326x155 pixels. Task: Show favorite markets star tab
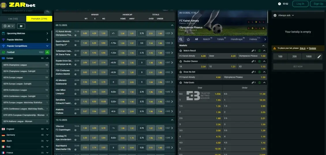[188, 39]
